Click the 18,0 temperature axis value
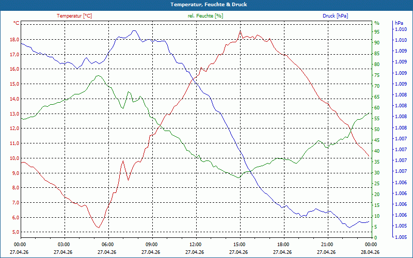Image resolution: width=413 pixels, height=258 pixels. (x=15, y=40)
